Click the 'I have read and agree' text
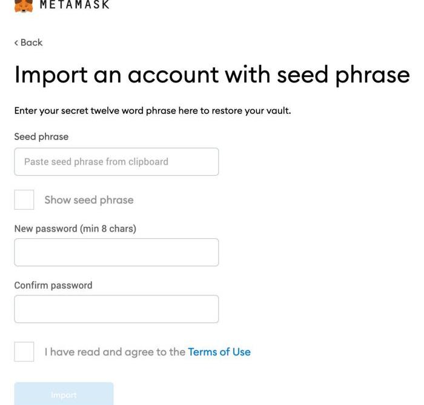This screenshot has height=405, width=424. coord(115,352)
